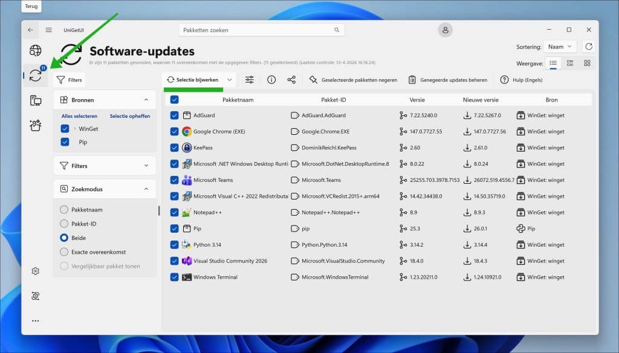Open the installed packages sidebar icon
619x353 pixels.
tap(35, 100)
